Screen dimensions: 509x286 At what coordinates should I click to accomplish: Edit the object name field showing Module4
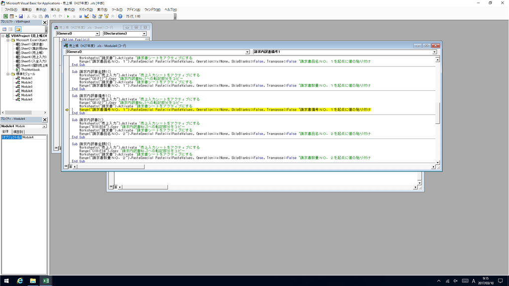34,138
